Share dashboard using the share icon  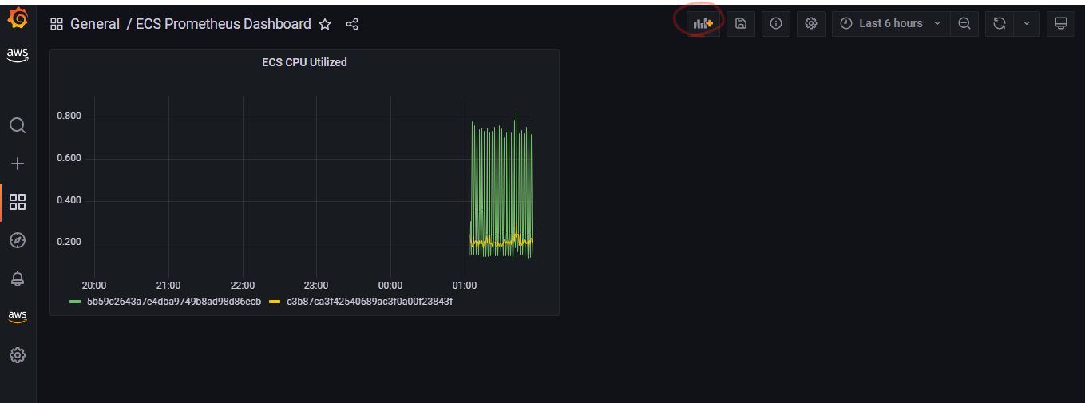pos(352,24)
